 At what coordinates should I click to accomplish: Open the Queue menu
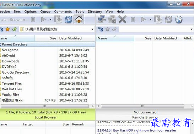[45, 12]
